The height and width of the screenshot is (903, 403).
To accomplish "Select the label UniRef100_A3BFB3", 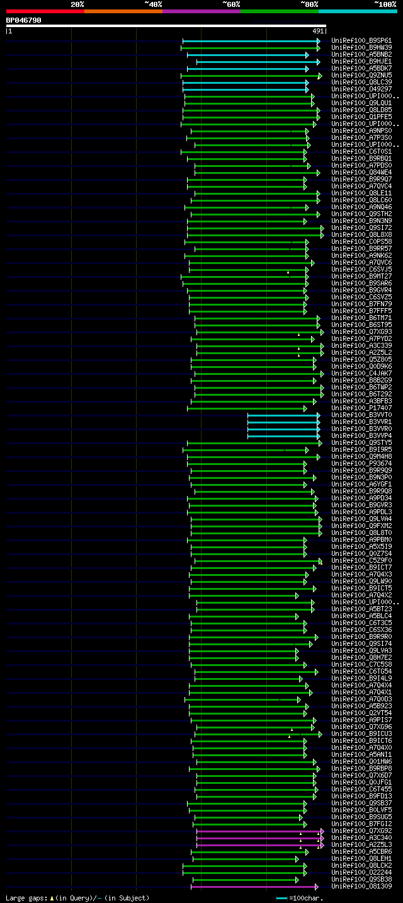I will (361, 401).
